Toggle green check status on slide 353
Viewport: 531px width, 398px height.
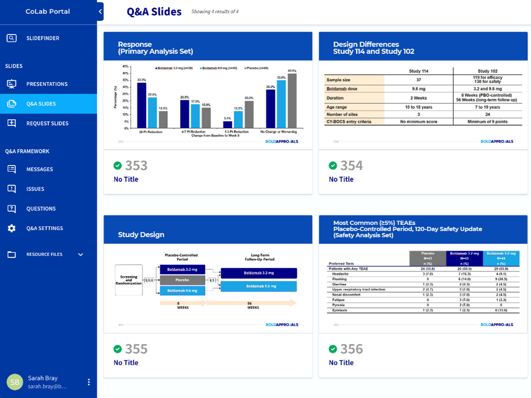click(117, 166)
